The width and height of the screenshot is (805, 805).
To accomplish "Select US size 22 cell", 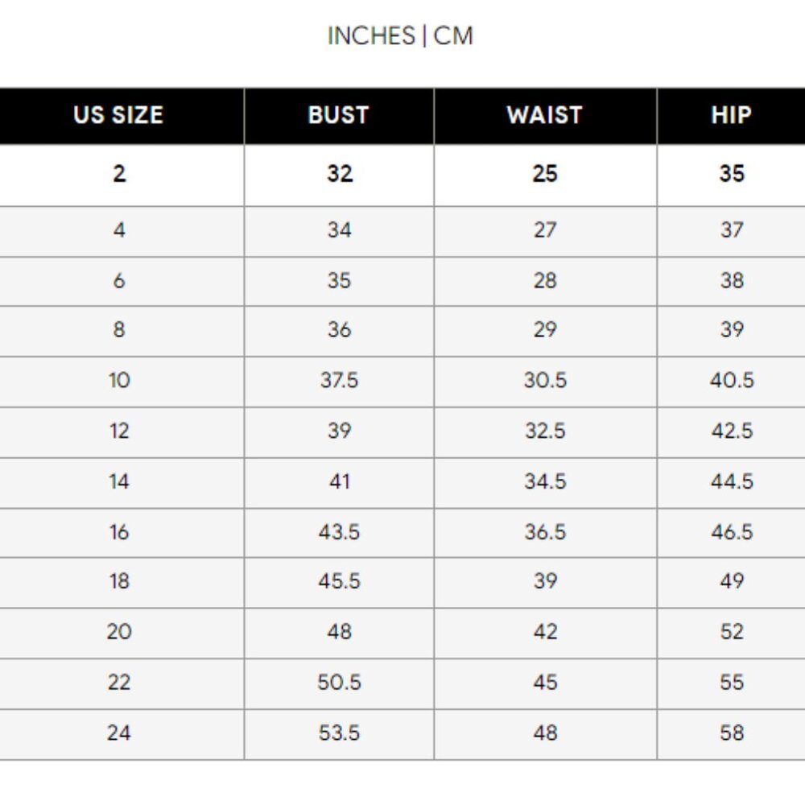I will tap(119, 683).
